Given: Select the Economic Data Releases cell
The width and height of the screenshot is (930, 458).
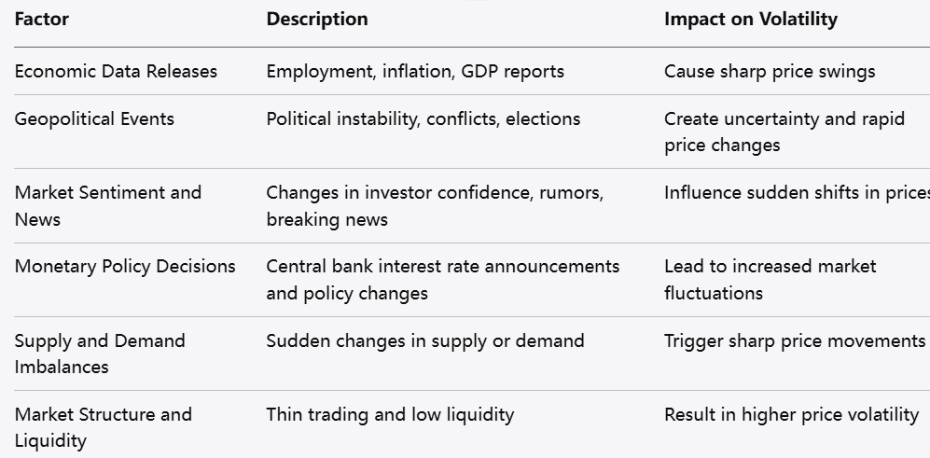Looking at the screenshot, I should (116, 72).
